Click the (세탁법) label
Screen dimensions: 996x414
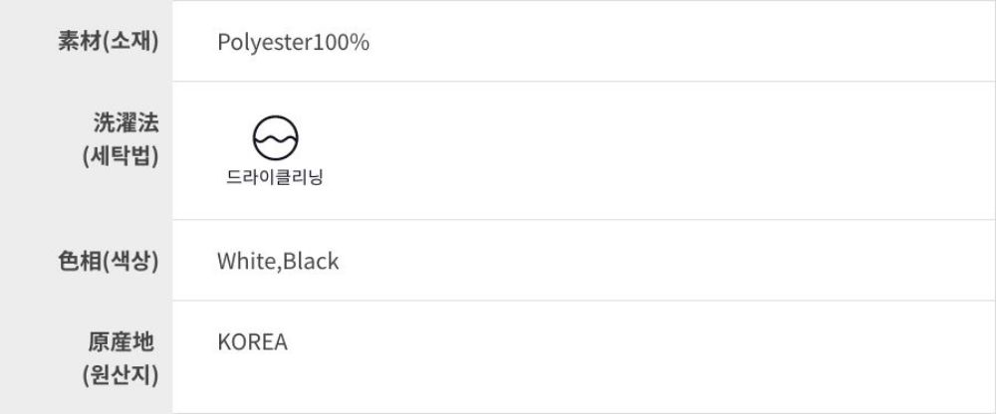[x=121, y=156]
